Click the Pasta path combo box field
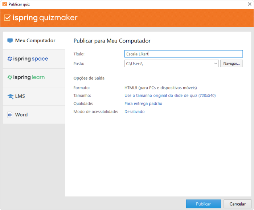254x210 pixels. 171,64
